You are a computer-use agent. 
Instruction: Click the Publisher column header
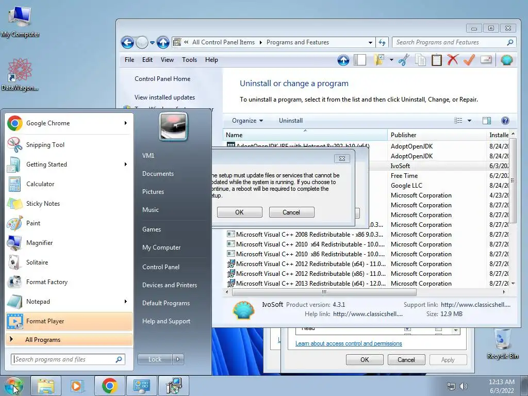click(x=436, y=135)
